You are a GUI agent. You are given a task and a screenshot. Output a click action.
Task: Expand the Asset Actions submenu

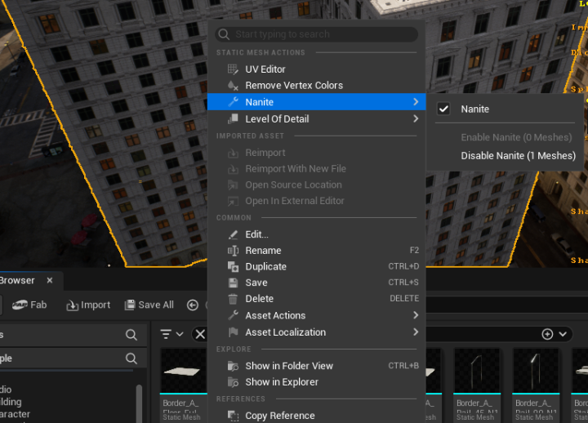[275, 316]
